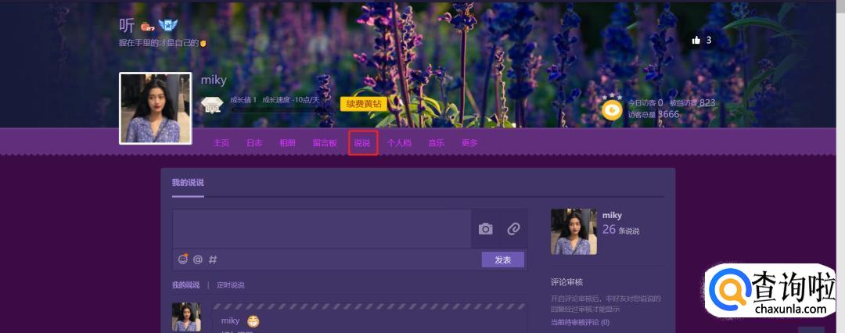This screenshot has width=845, height=333.
Task: Open the 个人档 tab
Action: tap(399, 143)
